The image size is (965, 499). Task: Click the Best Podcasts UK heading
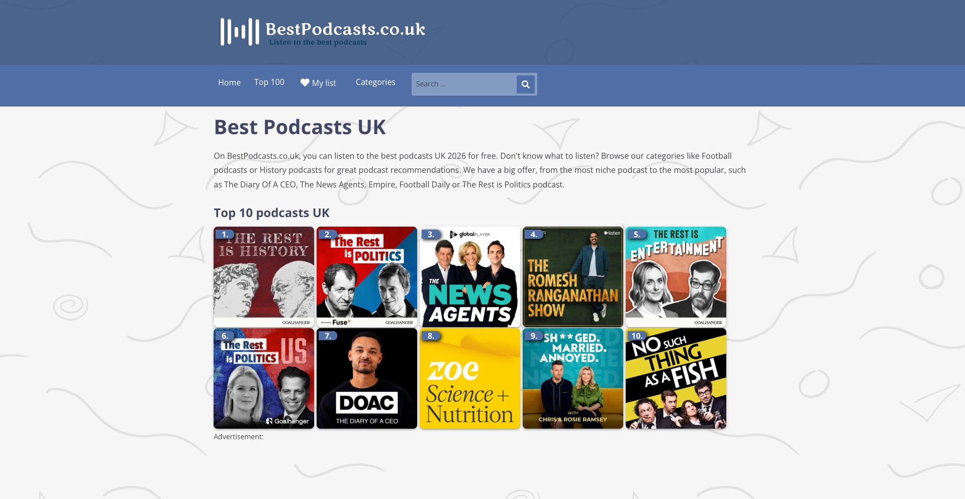coord(300,127)
